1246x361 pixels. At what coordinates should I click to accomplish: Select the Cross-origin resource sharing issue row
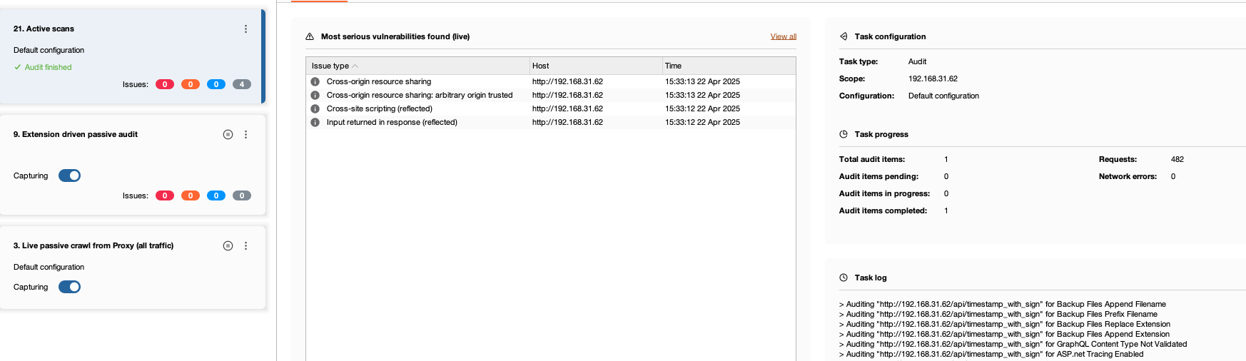pyautogui.click(x=551, y=82)
